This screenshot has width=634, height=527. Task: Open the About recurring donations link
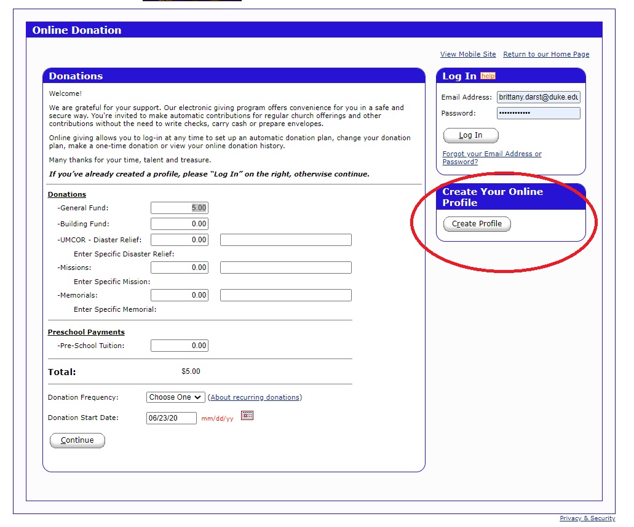pyautogui.click(x=255, y=397)
